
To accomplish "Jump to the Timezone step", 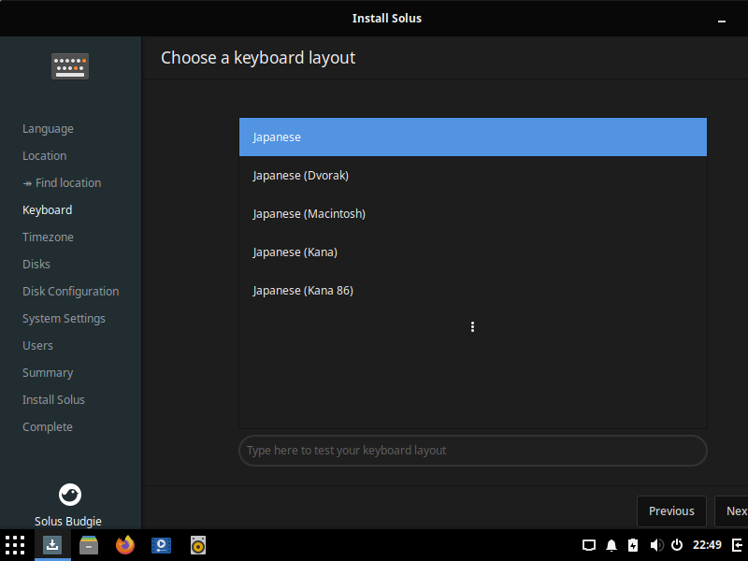I will (48, 237).
